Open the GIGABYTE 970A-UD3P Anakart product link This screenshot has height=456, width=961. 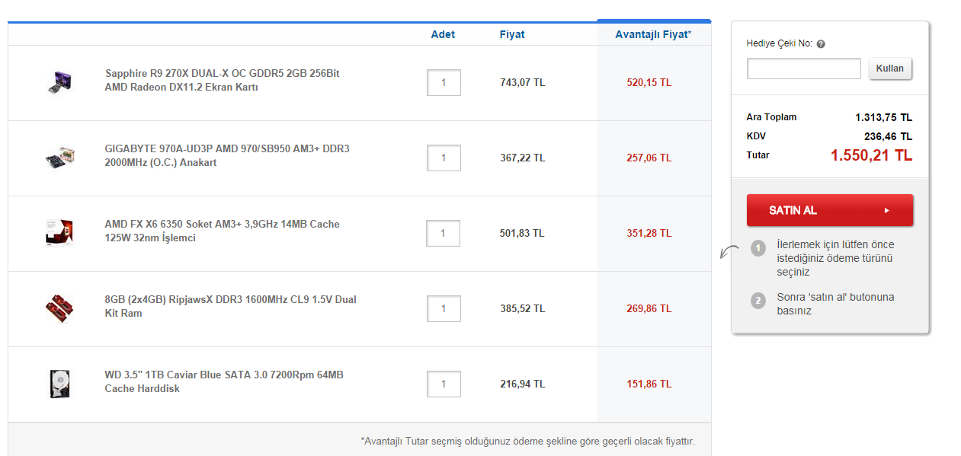pyautogui.click(x=226, y=155)
